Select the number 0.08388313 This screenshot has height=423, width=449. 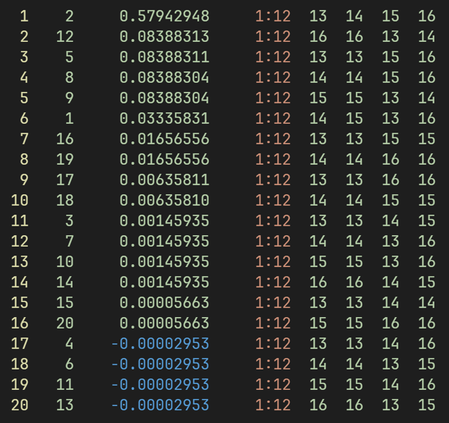click(164, 37)
